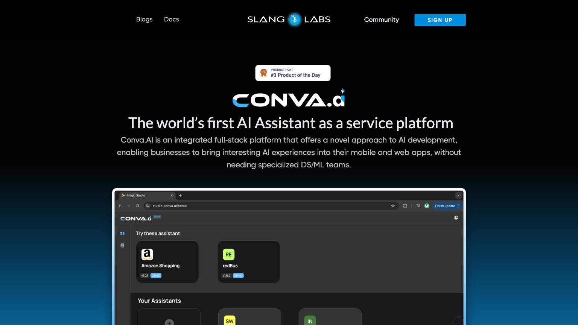The width and height of the screenshot is (578, 325).
Task: Click the beta badge next to Conva.AI logo
Action: point(157,217)
